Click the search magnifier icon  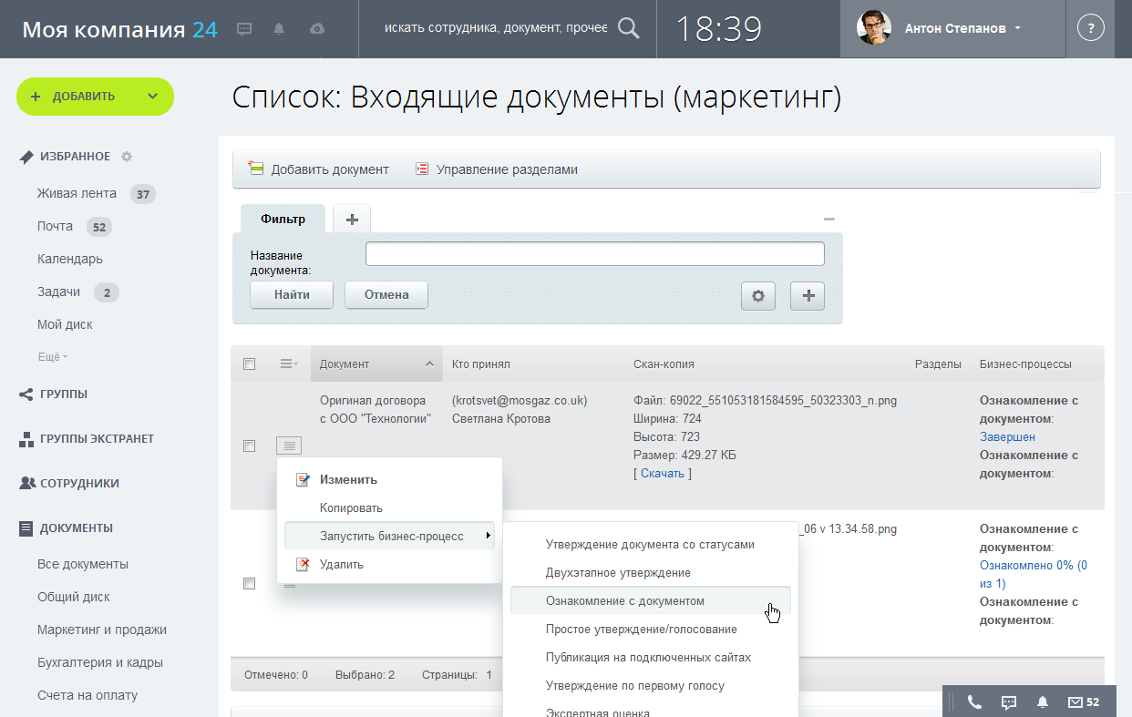click(629, 28)
